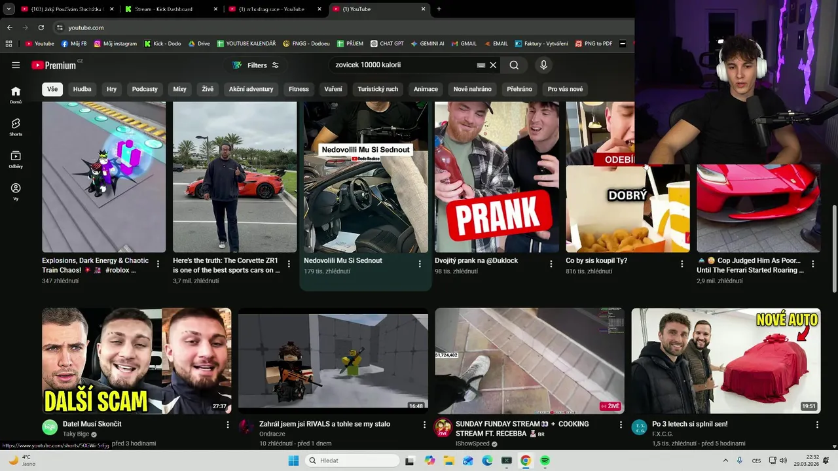The width and height of the screenshot is (838, 471).
Task: Open the PRANK short thumbnail
Action: coord(497,177)
